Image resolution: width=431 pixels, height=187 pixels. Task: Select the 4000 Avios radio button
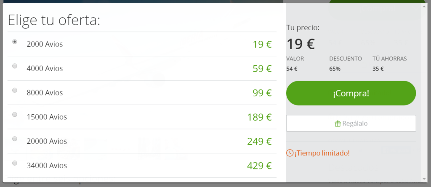[x=15, y=66]
